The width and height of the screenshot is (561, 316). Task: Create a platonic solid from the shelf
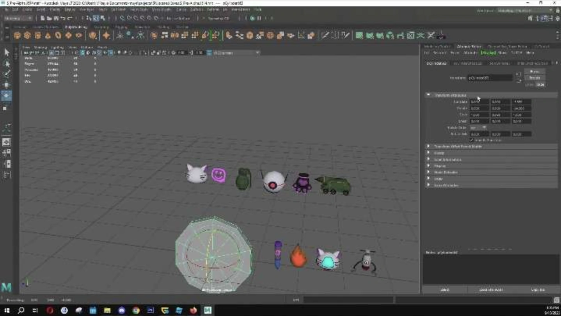point(92,36)
